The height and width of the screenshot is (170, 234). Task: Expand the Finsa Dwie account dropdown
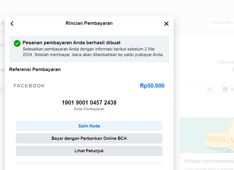[221, 23]
